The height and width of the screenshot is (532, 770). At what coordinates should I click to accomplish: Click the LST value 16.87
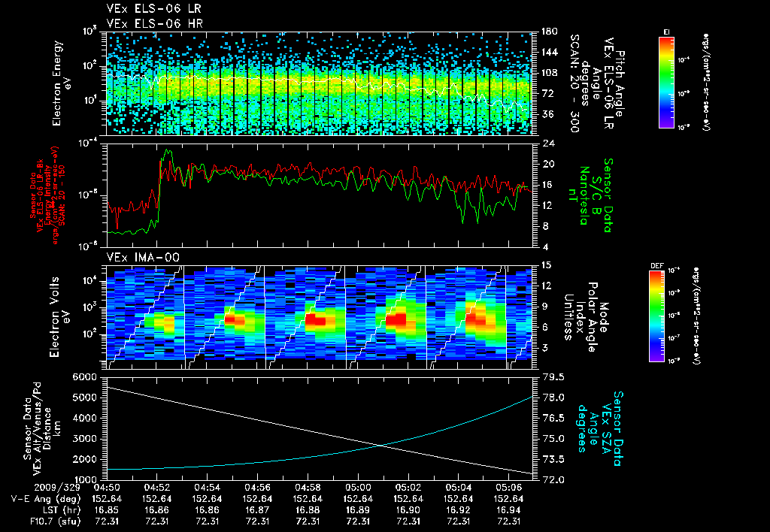(257, 510)
